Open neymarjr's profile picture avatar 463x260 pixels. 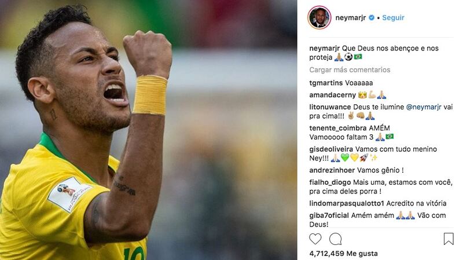coord(319,17)
